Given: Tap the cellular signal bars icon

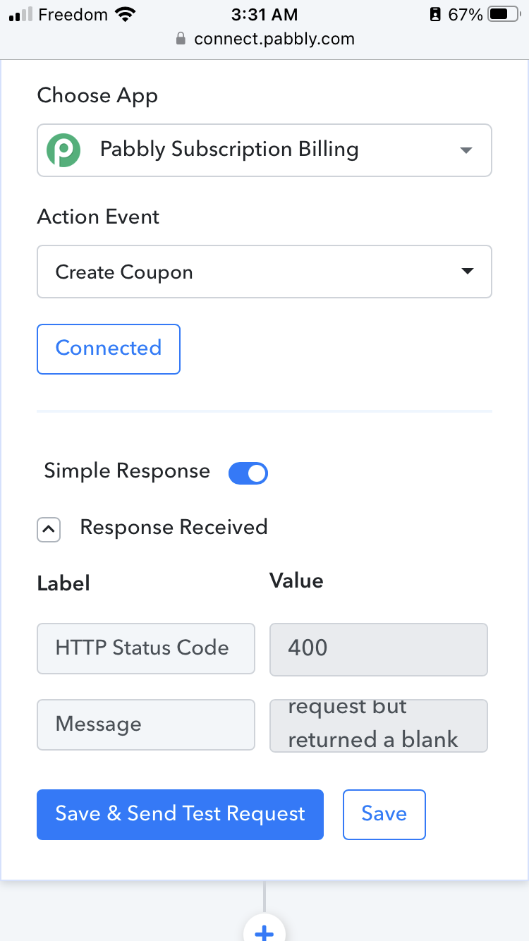Looking at the screenshot, I should point(20,14).
